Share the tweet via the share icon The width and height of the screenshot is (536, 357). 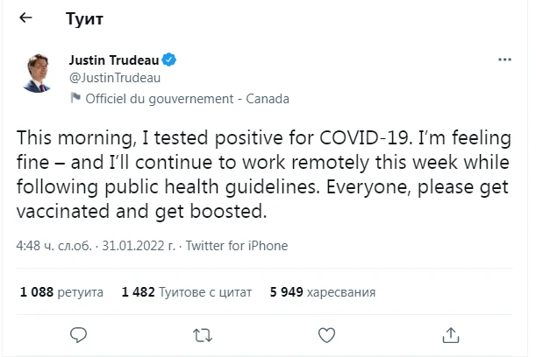(x=451, y=333)
